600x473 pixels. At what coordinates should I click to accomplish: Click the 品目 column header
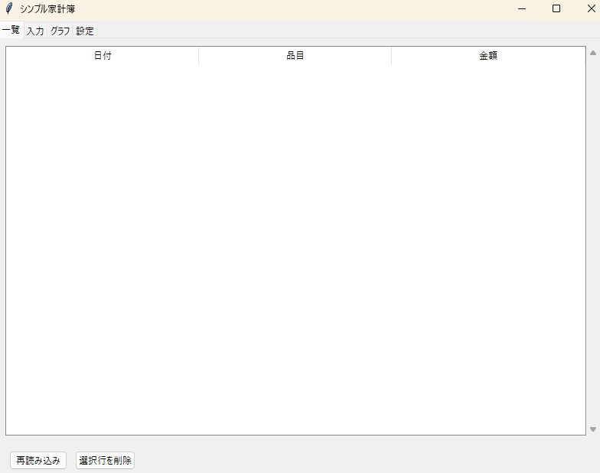(295, 56)
